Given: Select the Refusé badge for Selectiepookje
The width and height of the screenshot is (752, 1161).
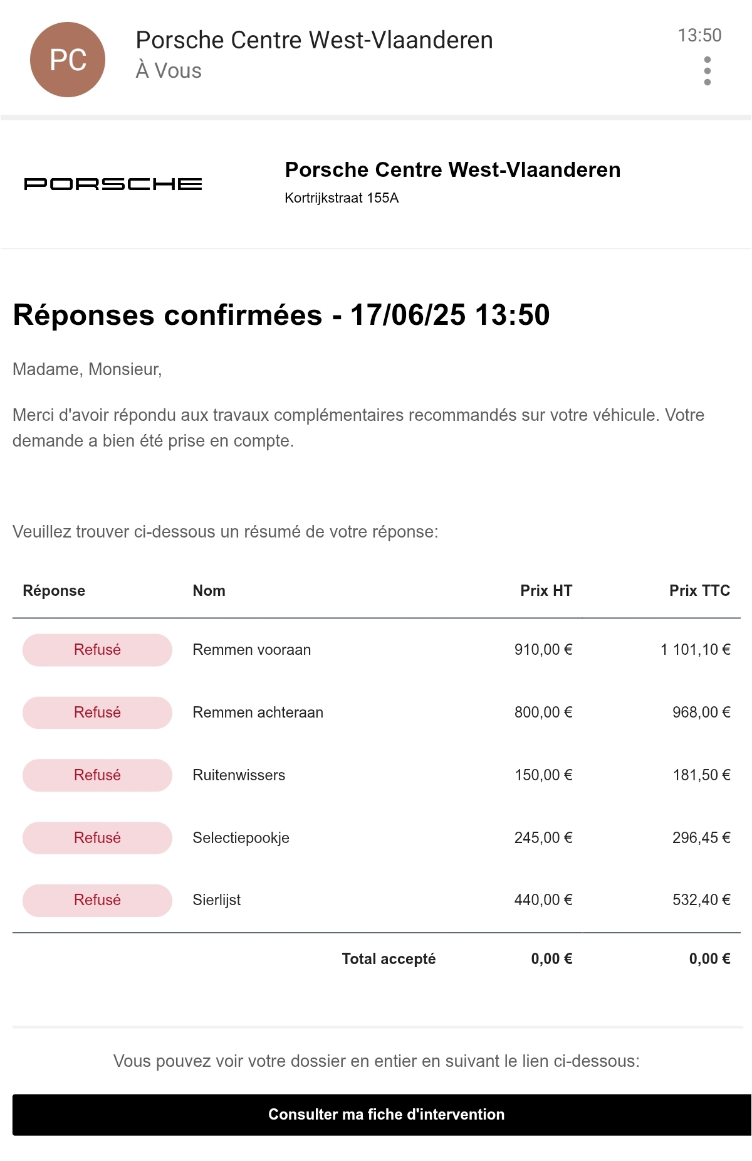Looking at the screenshot, I should tap(97, 838).
